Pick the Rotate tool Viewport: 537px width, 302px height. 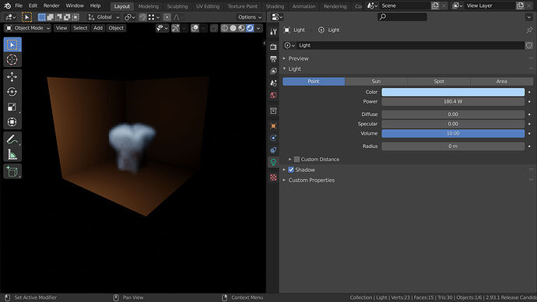(12, 92)
